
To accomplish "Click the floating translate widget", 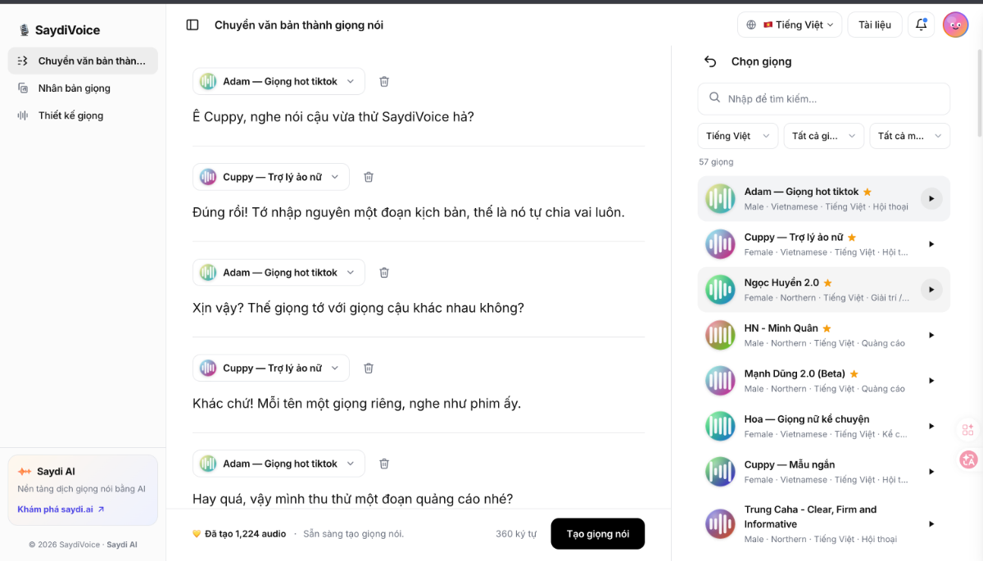I will click(x=968, y=459).
